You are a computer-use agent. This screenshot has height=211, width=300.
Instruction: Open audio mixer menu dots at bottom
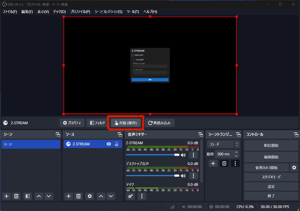pos(142,196)
